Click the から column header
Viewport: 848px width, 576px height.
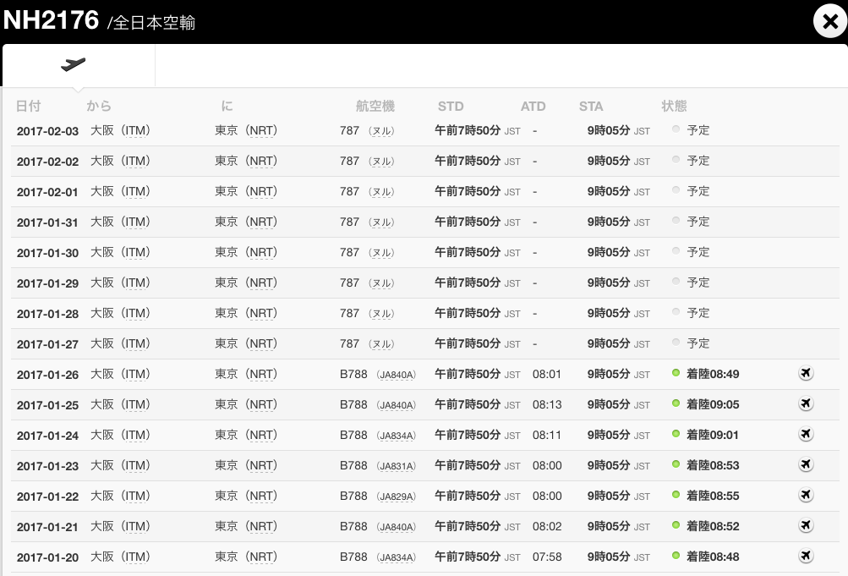(x=99, y=106)
